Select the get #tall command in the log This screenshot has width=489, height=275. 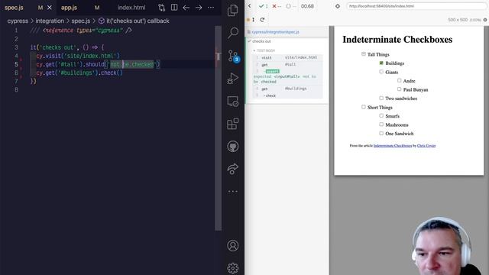point(288,64)
